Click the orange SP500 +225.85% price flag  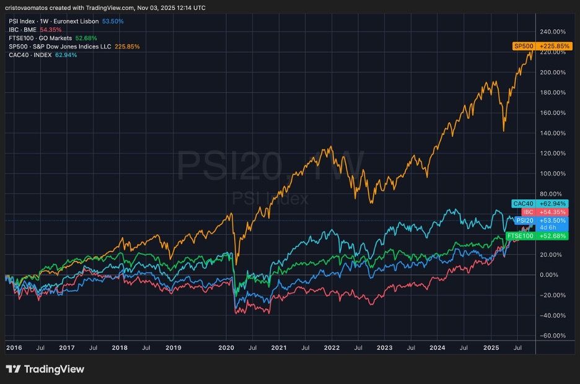coord(542,45)
